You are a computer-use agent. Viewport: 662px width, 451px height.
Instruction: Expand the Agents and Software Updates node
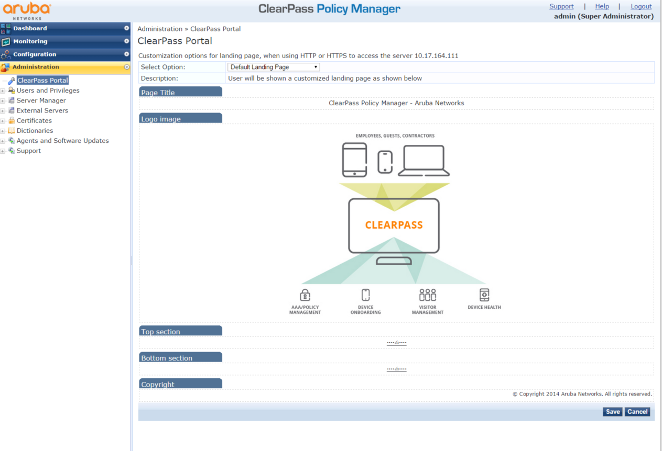click(3, 141)
